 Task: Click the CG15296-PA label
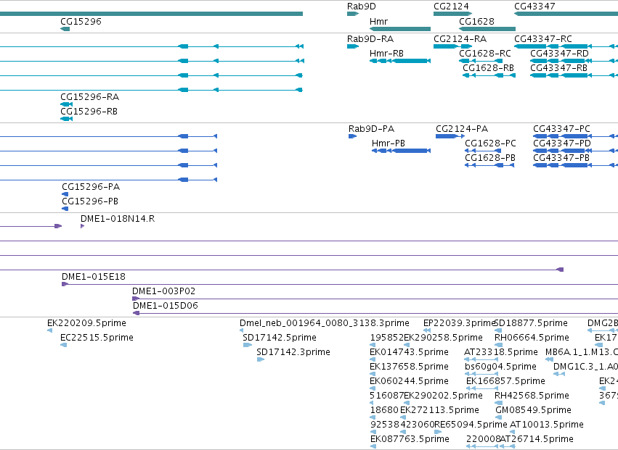[x=91, y=187]
